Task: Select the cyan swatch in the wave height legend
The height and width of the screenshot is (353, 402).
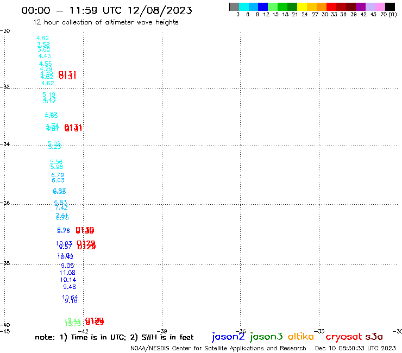Action: coord(244,7)
